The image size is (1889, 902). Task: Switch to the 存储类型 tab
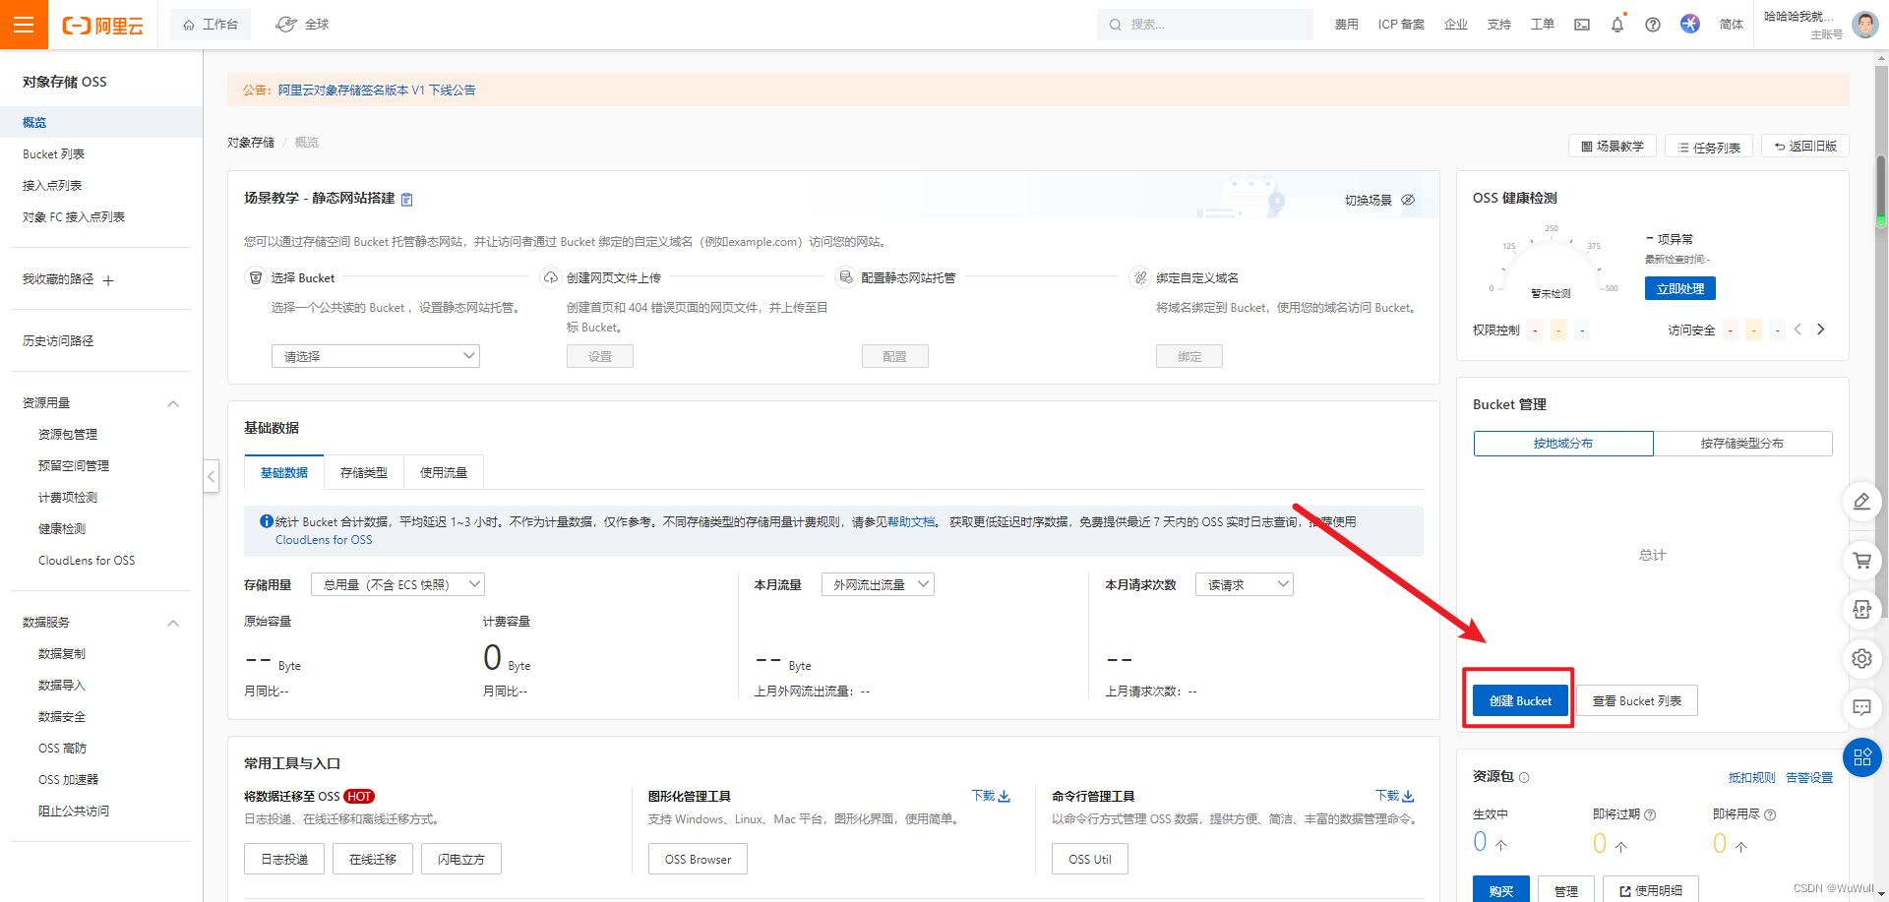[364, 473]
